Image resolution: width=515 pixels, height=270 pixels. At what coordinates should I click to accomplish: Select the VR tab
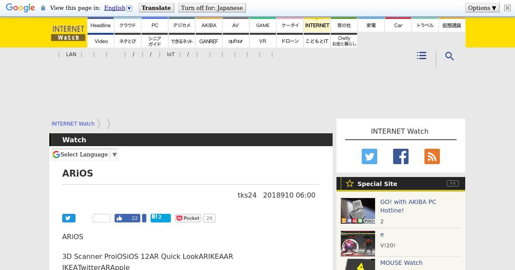pos(263,41)
